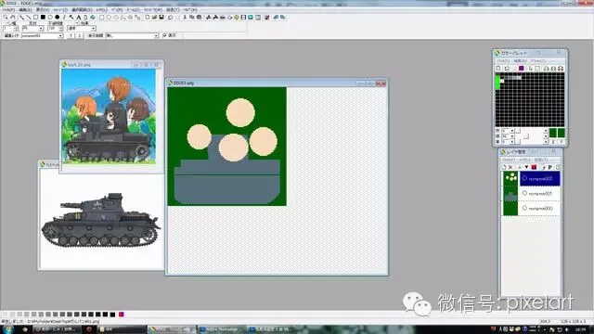594x334 pixels.
Task: Pick the pink swatch in bottom color strip
Action: (x=122, y=315)
